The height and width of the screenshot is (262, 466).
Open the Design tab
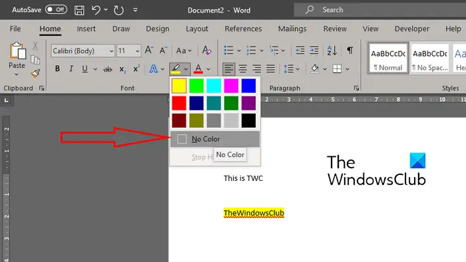pos(158,29)
